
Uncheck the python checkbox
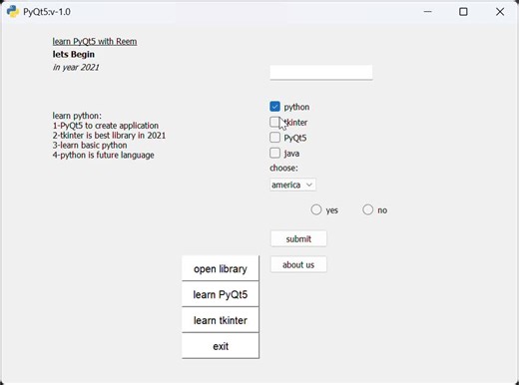point(274,107)
